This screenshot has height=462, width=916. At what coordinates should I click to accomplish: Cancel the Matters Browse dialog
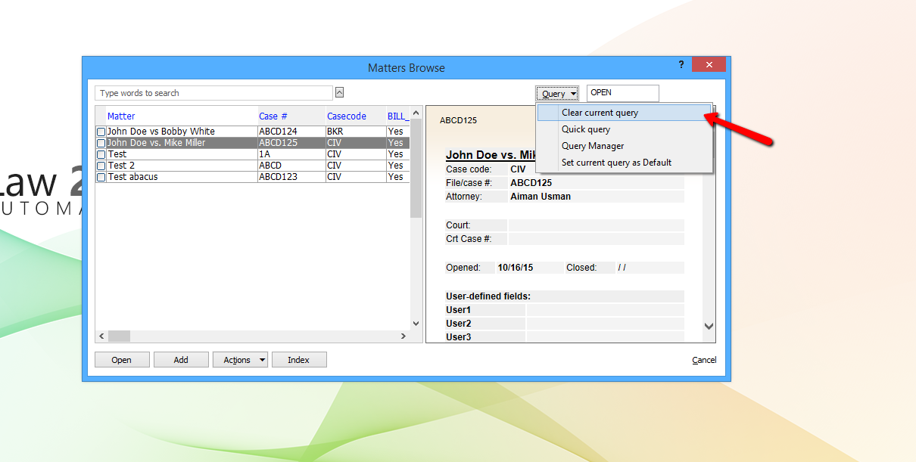[703, 359]
